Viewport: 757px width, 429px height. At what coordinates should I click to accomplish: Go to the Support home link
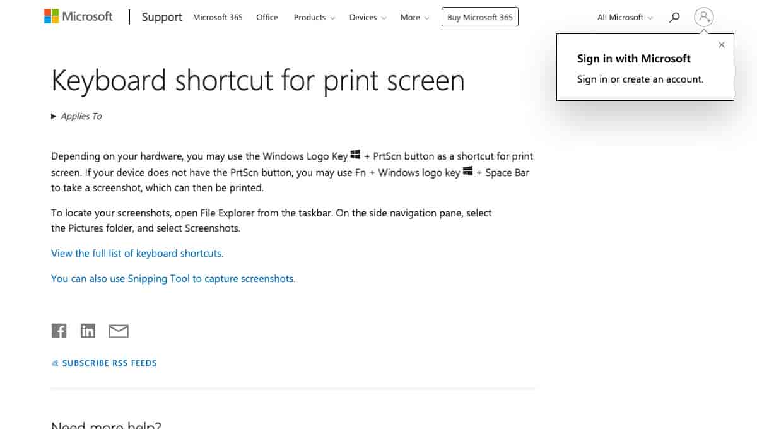[161, 17]
